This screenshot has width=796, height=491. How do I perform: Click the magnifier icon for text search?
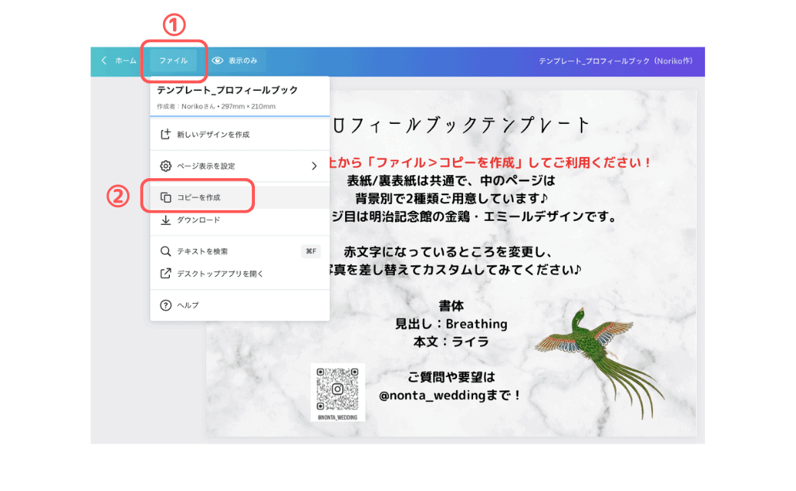(x=165, y=251)
